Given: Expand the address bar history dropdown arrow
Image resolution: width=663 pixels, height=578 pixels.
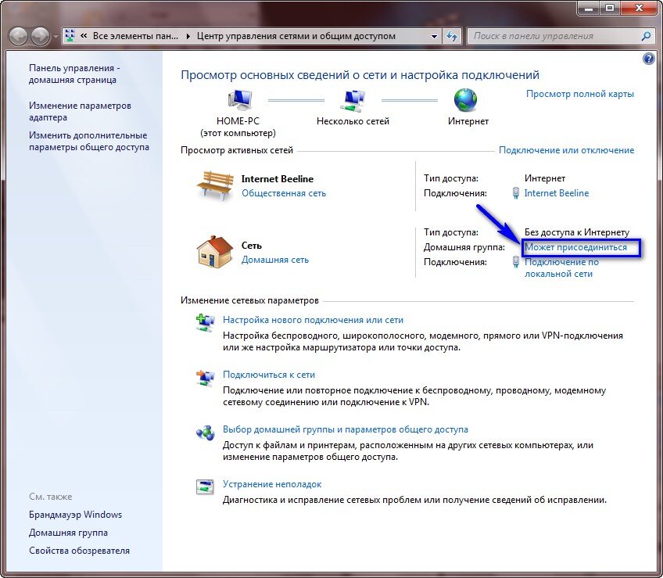Looking at the screenshot, I should pyautogui.click(x=434, y=37).
